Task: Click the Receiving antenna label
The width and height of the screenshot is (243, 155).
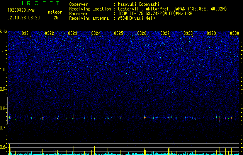Action: tap(89, 18)
